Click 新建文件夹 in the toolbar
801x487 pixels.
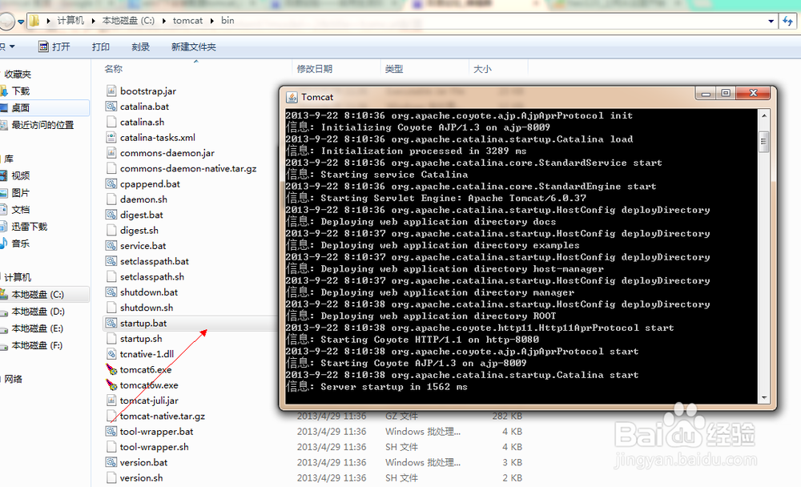pyautogui.click(x=194, y=47)
